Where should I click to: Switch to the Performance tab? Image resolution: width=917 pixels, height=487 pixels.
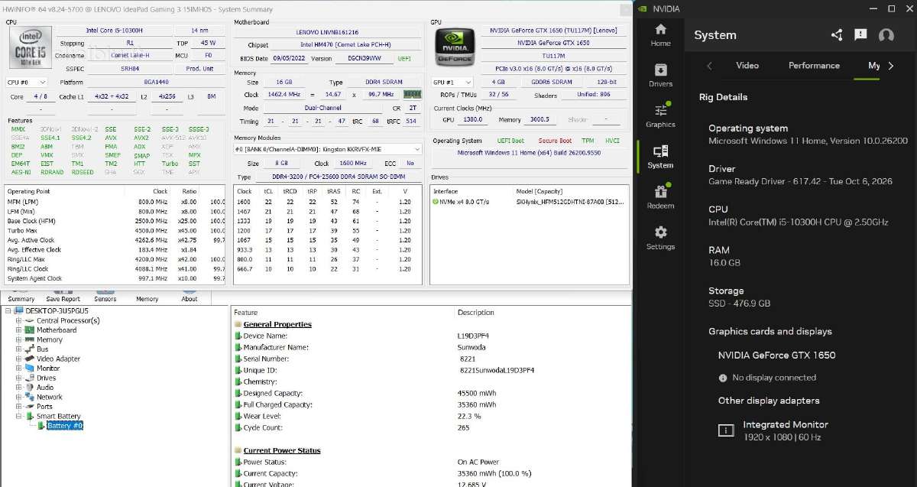814,66
